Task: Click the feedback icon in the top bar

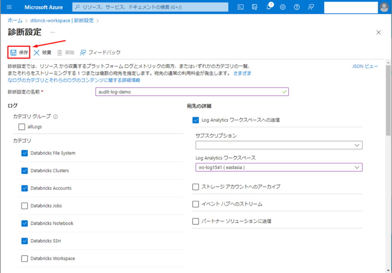Action: 311,7
